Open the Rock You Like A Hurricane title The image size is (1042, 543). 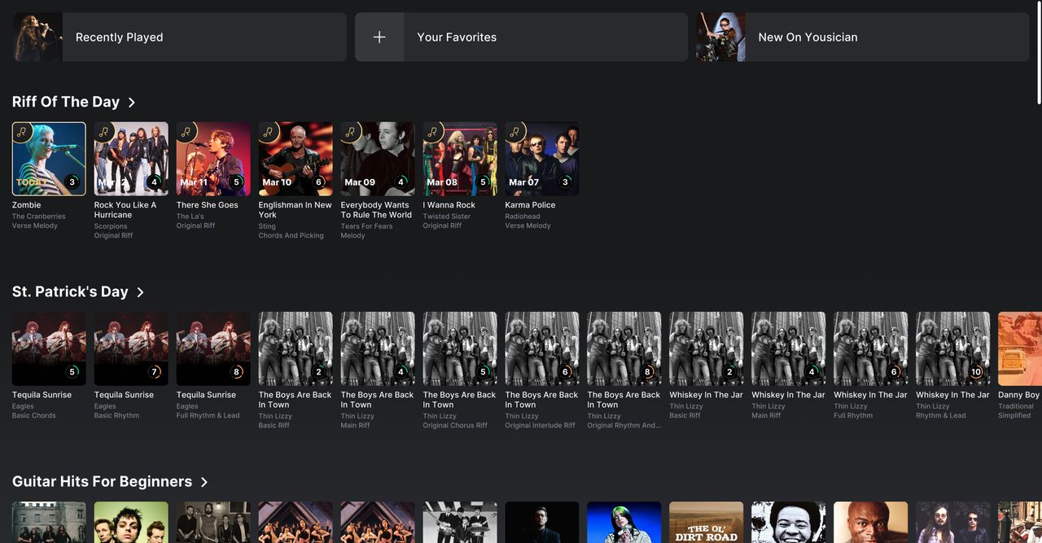[125, 210]
